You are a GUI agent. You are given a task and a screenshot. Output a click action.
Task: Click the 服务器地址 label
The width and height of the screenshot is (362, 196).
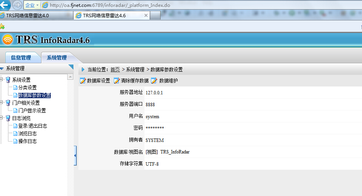pyautogui.click(x=131, y=92)
